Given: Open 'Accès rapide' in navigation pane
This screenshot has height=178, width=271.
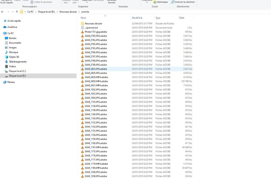Looking at the screenshot, I should click(14, 21).
